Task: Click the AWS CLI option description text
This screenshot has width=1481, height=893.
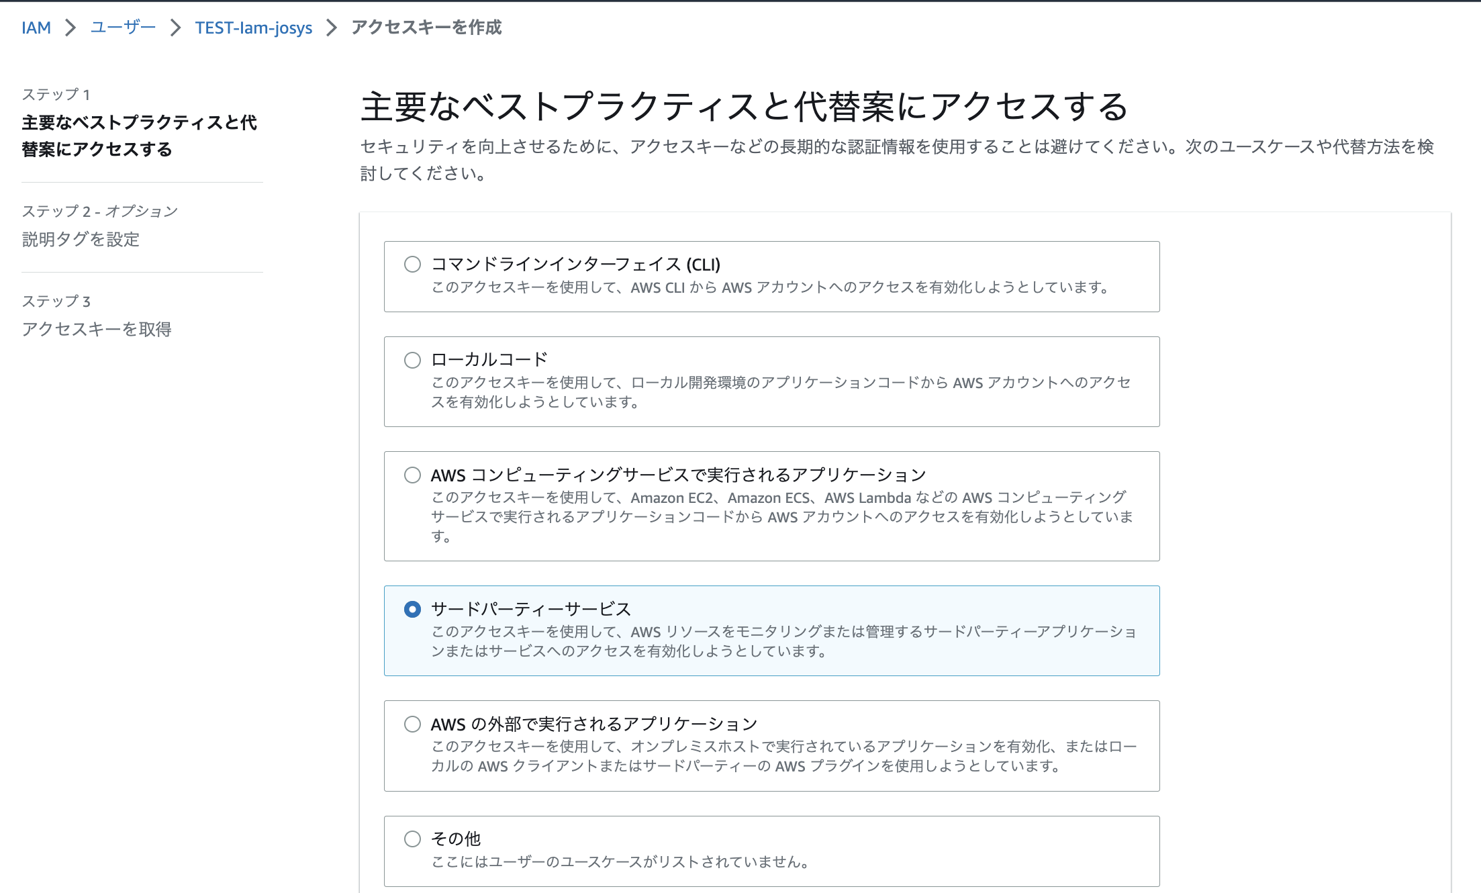Action: [769, 287]
